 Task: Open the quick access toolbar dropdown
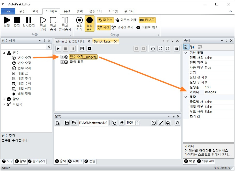pos(3,4)
